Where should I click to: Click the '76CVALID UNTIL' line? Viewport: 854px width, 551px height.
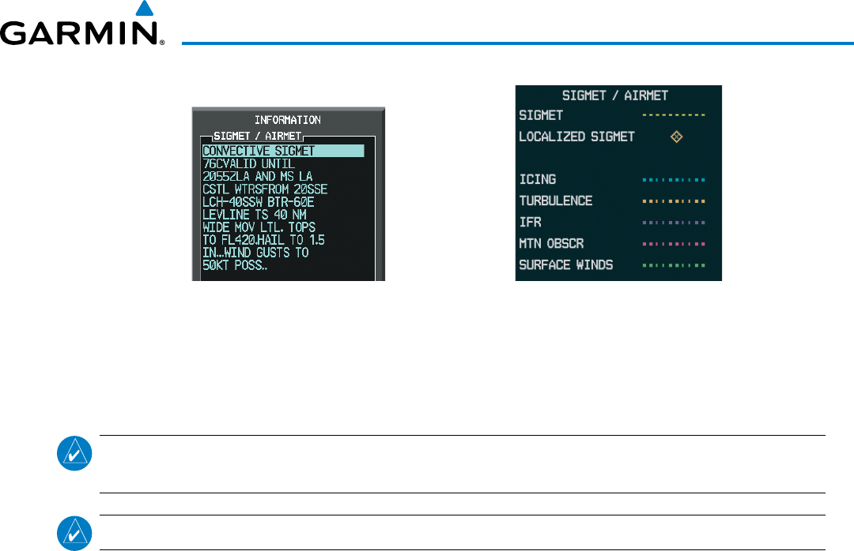[249, 163]
